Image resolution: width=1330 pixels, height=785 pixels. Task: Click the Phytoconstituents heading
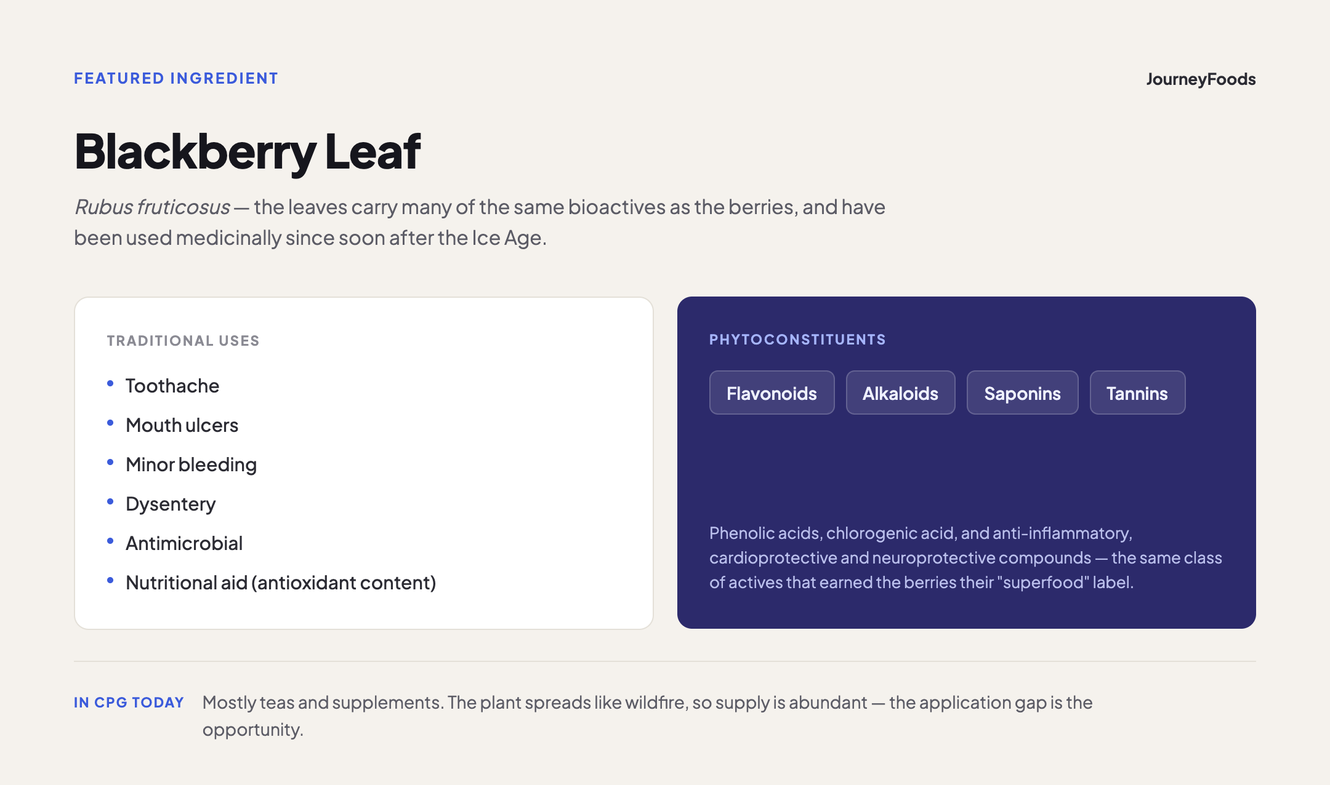click(x=797, y=340)
